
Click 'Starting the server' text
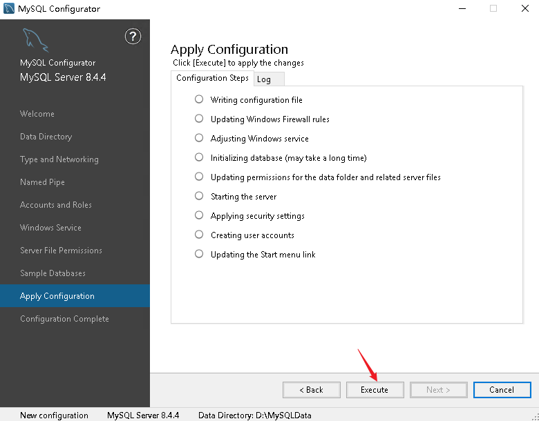click(x=243, y=197)
